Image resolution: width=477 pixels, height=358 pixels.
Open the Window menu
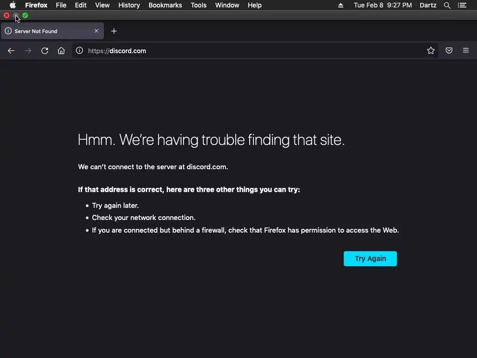point(227,5)
